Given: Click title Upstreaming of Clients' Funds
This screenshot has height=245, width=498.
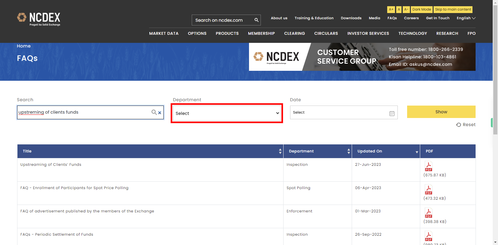Looking at the screenshot, I should click(x=51, y=165).
